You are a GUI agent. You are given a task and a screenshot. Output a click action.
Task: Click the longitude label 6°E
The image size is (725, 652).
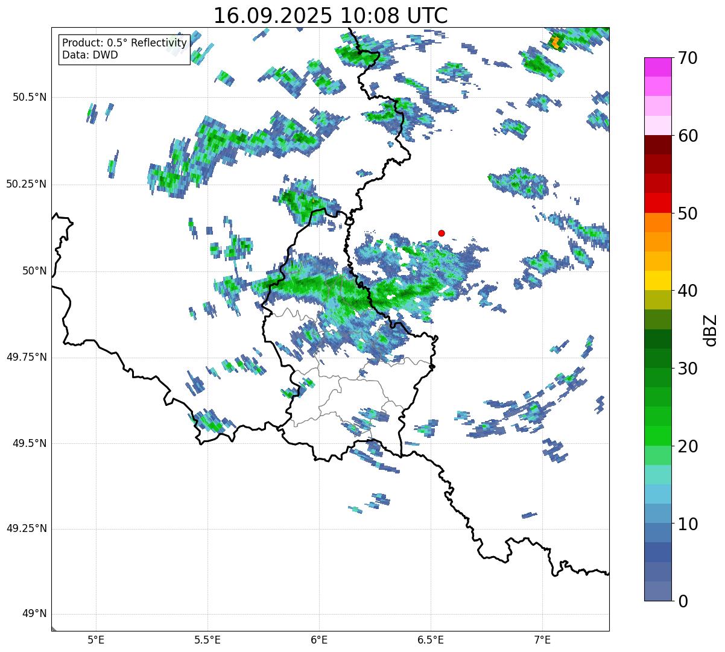pos(319,640)
